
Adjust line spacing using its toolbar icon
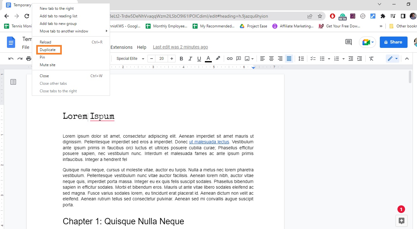coord(301,58)
